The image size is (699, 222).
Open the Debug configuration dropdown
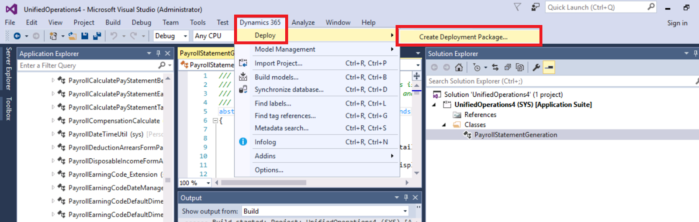click(x=185, y=36)
